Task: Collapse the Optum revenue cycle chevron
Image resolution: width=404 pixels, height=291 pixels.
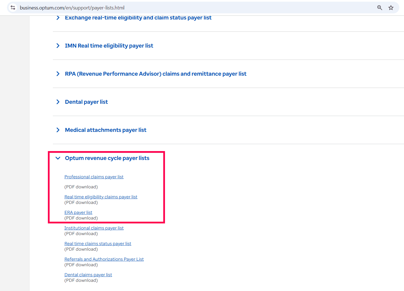Action: 58,158
